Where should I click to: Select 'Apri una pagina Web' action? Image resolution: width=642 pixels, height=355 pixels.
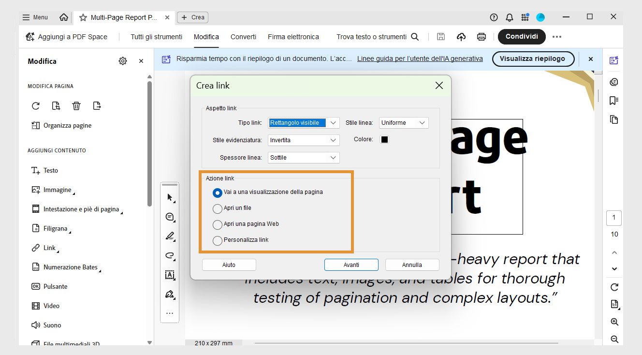click(x=218, y=224)
